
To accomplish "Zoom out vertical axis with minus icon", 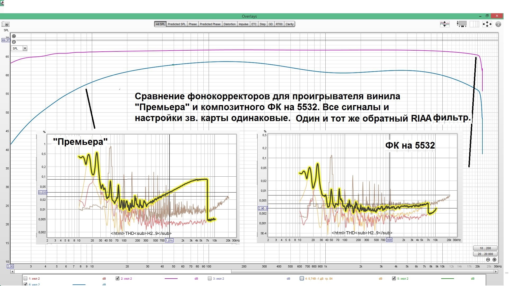I will [x=14, y=42].
